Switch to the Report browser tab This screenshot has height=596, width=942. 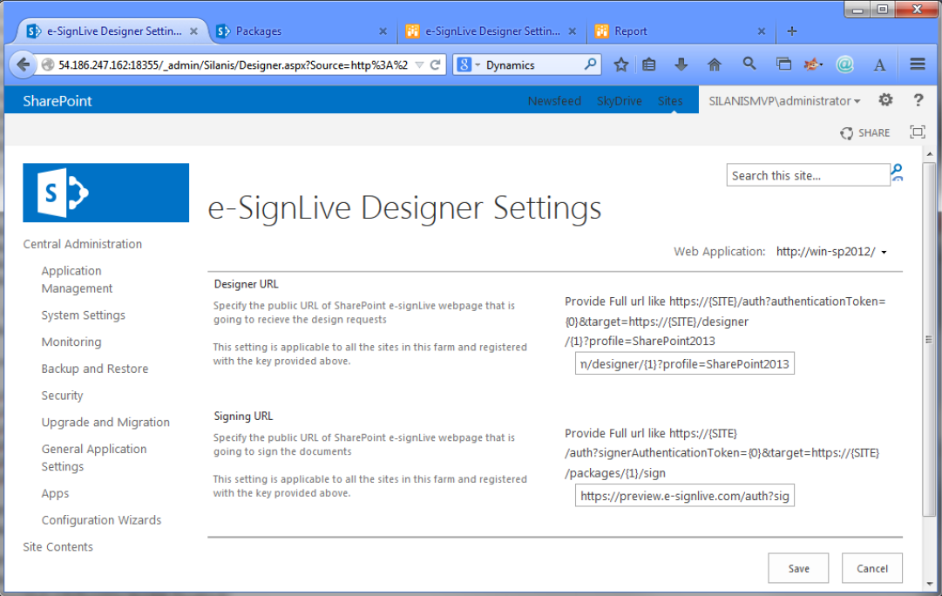point(681,31)
